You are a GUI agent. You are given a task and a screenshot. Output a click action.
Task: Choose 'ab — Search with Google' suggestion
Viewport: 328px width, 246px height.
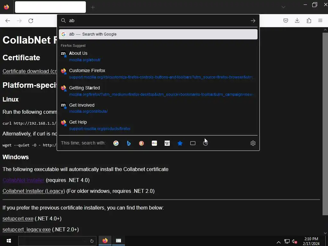click(158, 34)
